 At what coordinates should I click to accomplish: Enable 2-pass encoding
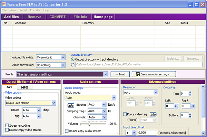pos(7,125)
